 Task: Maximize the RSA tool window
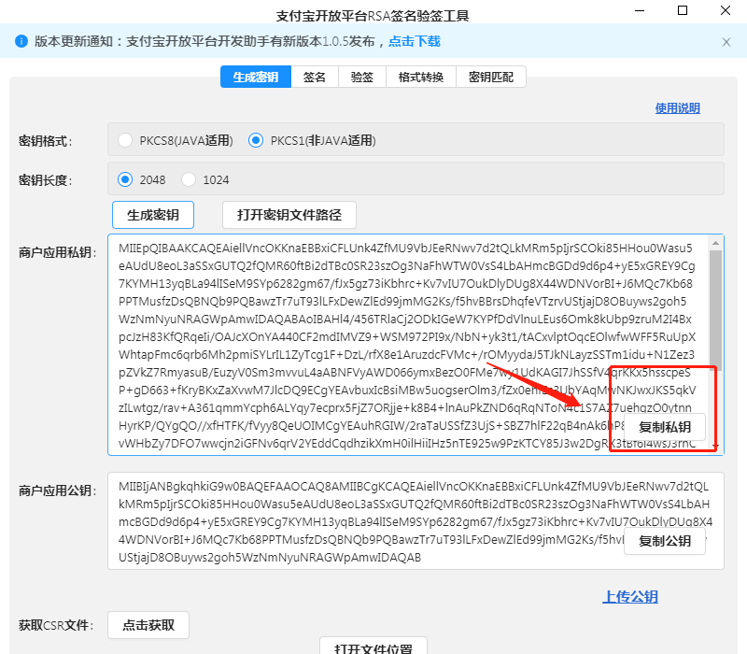point(683,10)
